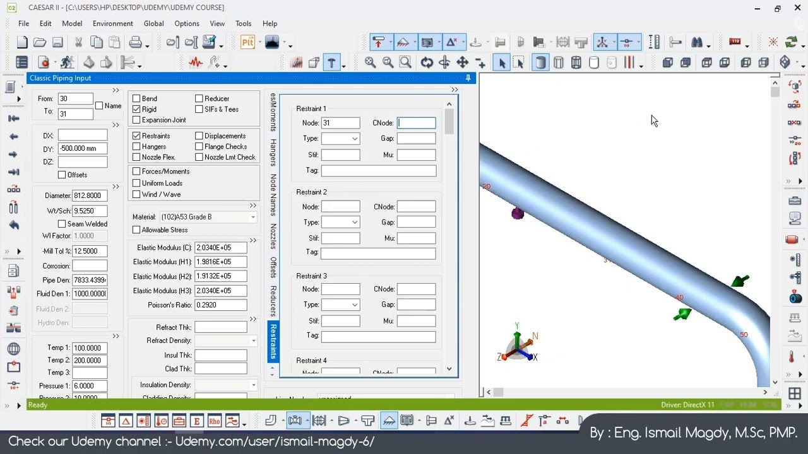Click the Cut scissors icon
The image size is (808, 454).
pyautogui.click(x=78, y=43)
